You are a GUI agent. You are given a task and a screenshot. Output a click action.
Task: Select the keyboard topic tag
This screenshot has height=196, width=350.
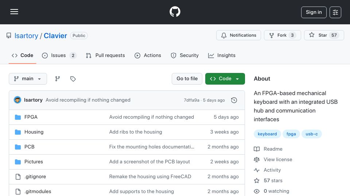(267, 134)
